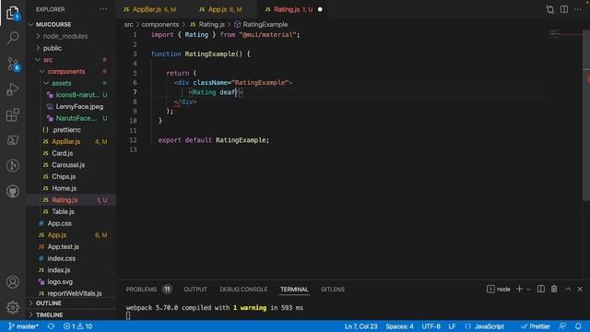Select the TERMINAL panel tab
Image resolution: width=590 pixels, height=332 pixels.
(x=294, y=289)
